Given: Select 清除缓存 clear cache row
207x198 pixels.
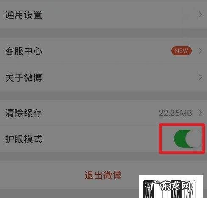Looking at the screenshot, I should pos(103,113).
